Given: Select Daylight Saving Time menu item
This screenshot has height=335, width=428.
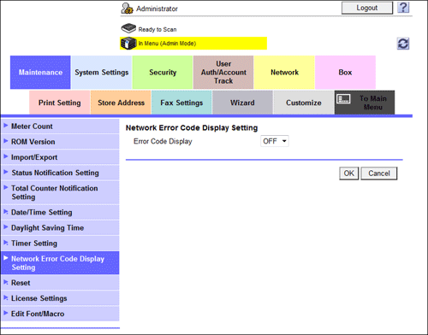Looking at the screenshot, I should coord(60,227).
